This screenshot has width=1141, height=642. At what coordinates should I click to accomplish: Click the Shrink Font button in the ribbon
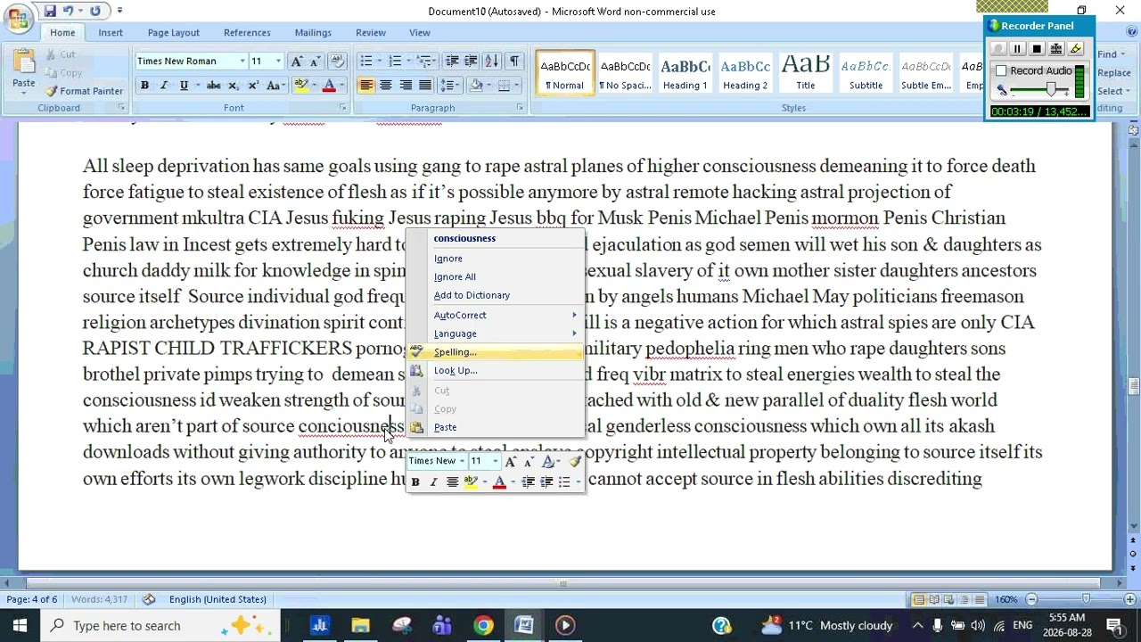tap(314, 61)
